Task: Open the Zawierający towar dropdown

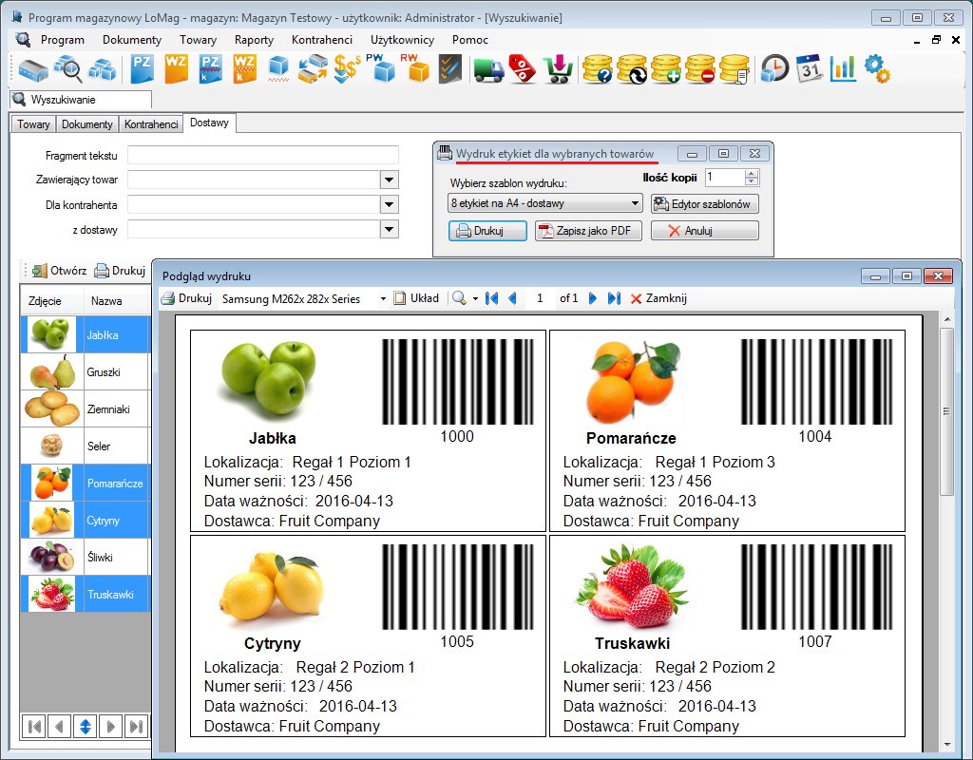Action: [x=389, y=180]
